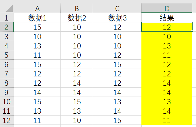Select column C header

coord(117,8)
